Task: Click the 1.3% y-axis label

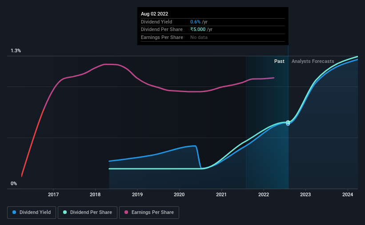Action: coord(16,50)
